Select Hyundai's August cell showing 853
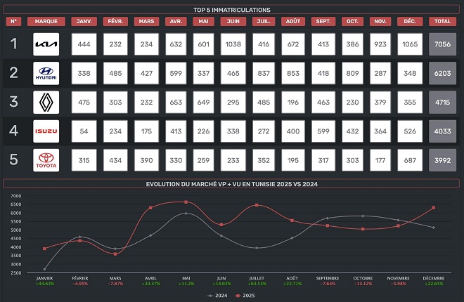This screenshot has width=464, height=302. [293, 72]
